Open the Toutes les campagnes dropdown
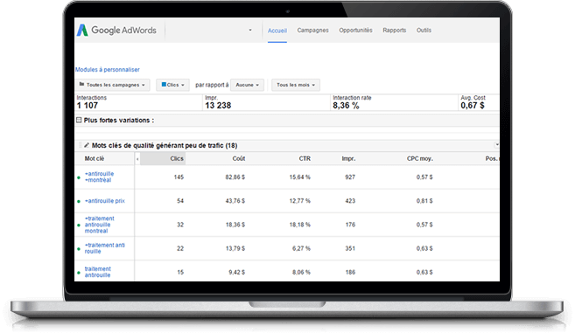575x333 pixels. [x=113, y=85]
